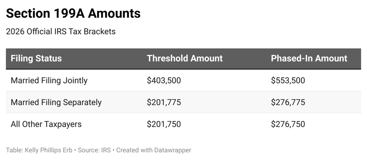Click 'Official IRS Tax Brackets' subtitle text

(71, 32)
